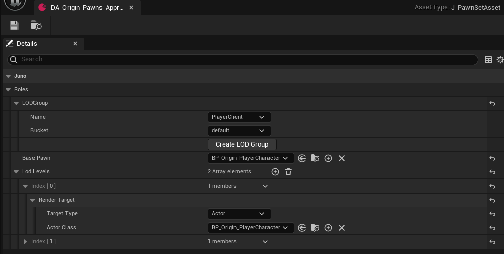Expand the Index [ 1 ] array element
The image size is (504, 254).
point(26,242)
